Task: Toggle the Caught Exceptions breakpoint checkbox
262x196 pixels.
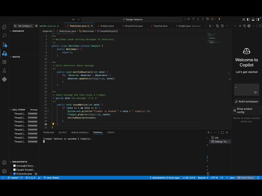Action: coord(14,170)
